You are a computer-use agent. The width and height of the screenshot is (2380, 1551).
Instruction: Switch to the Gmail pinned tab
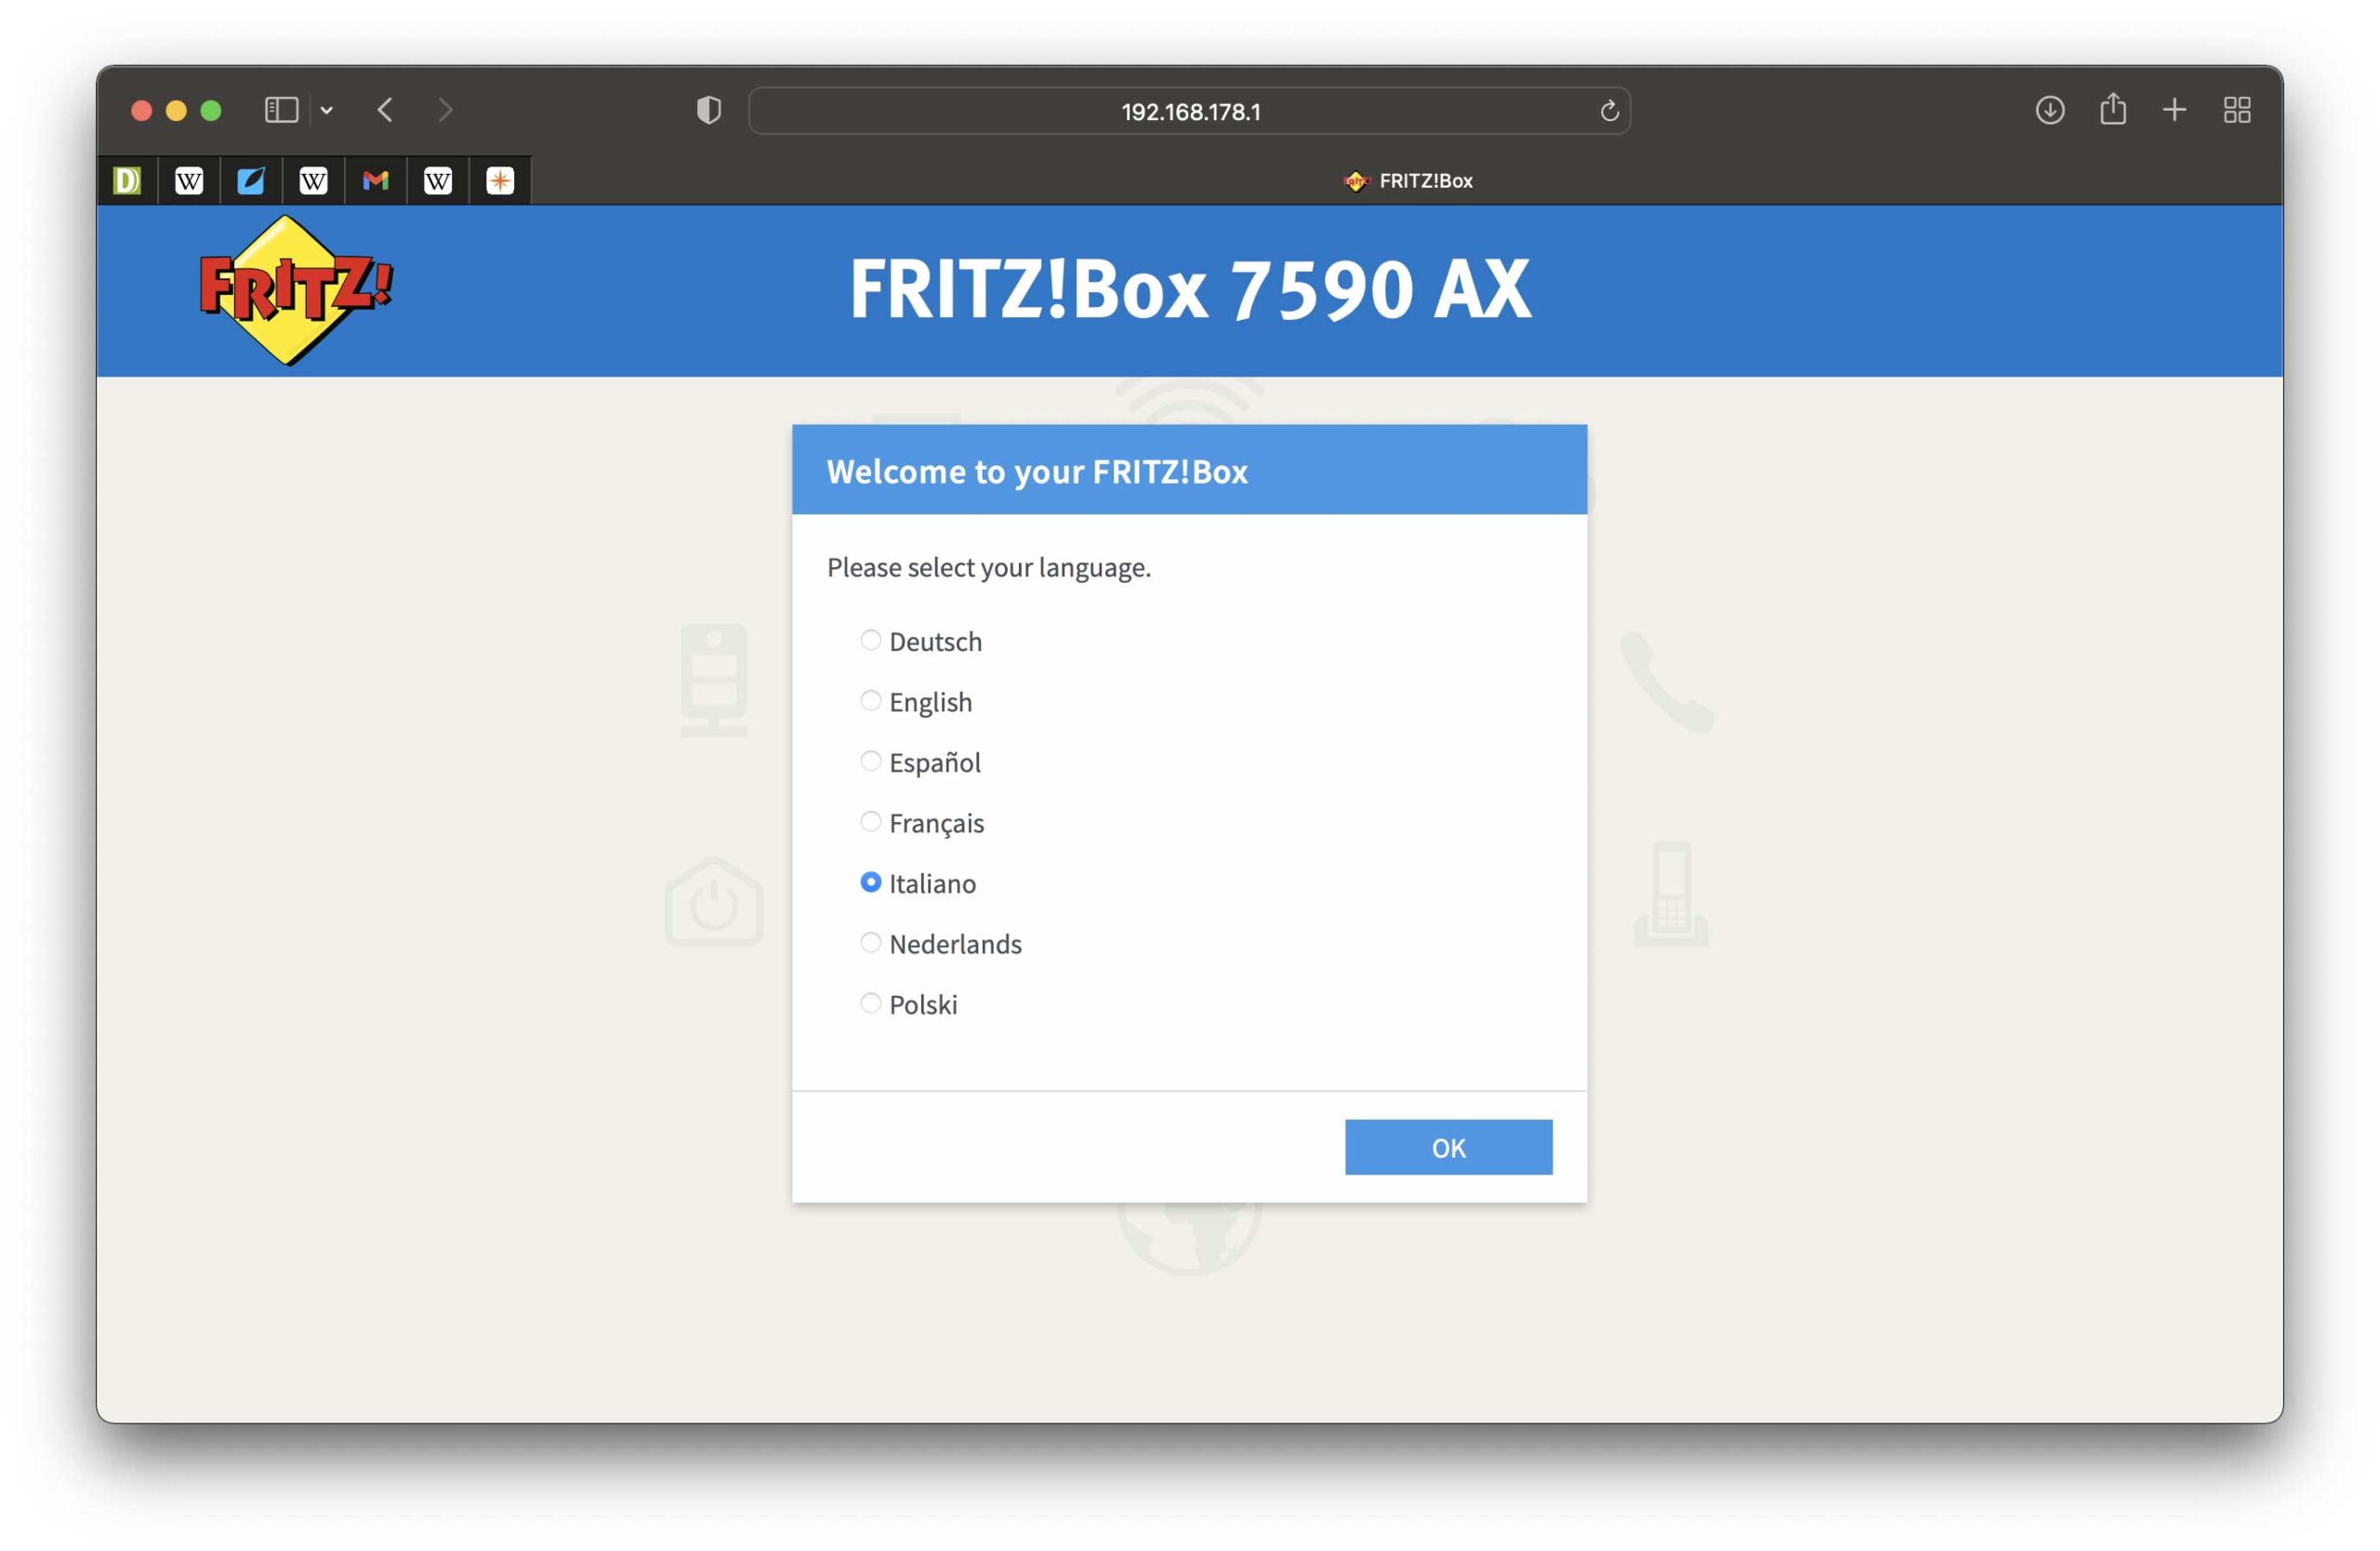[376, 181]
